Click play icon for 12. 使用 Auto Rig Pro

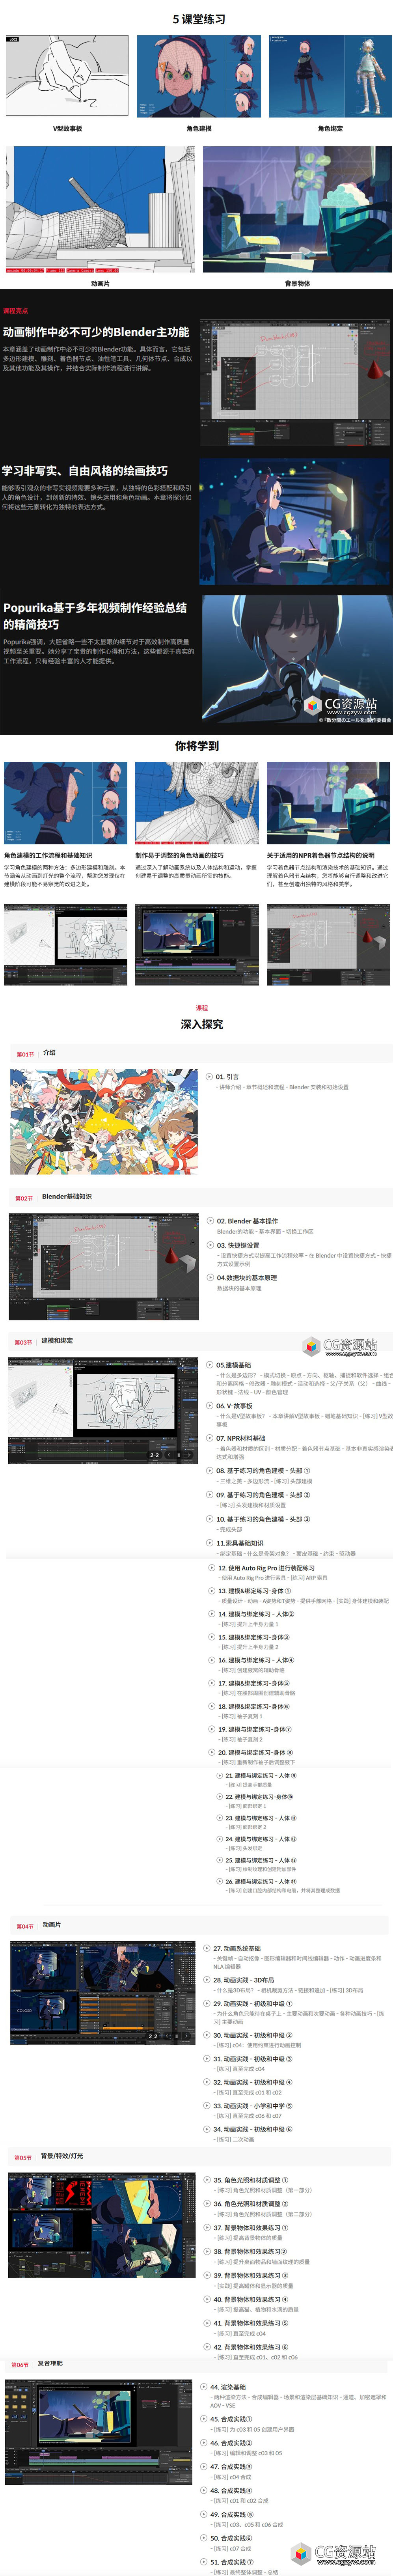pyautogui.click(x=212, y=1568)
